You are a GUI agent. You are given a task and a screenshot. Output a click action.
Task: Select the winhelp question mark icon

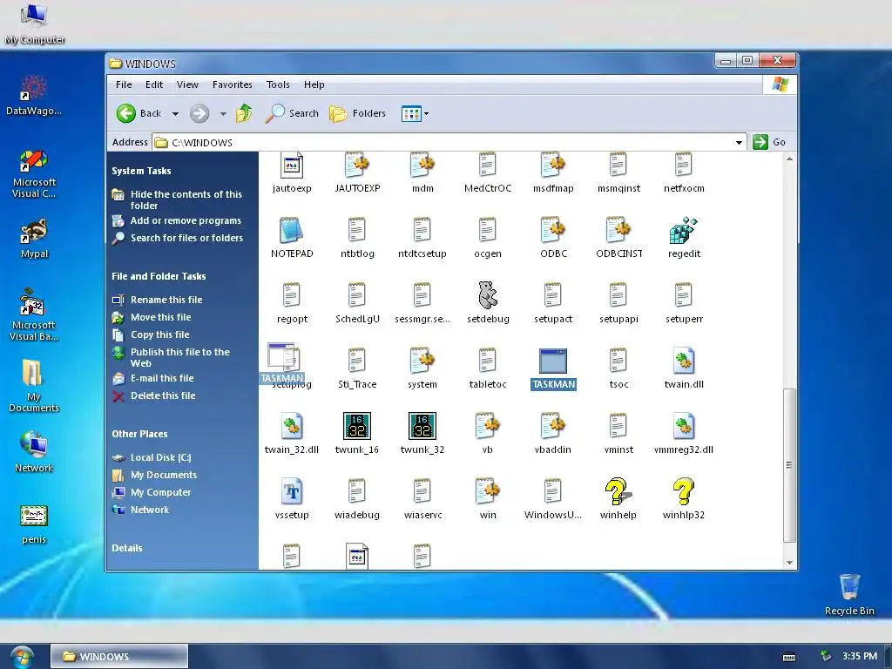[618, 491]
